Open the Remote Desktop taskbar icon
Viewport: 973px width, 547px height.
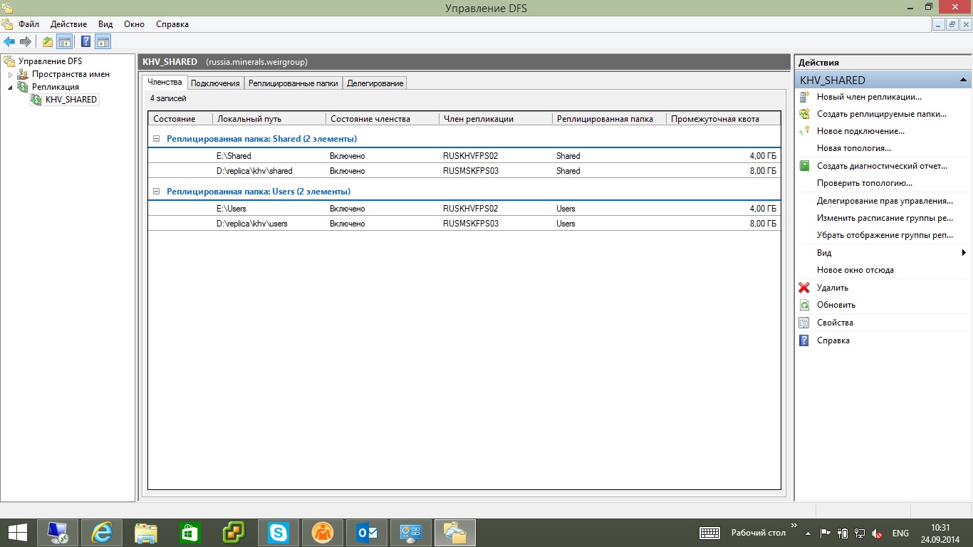58,533
